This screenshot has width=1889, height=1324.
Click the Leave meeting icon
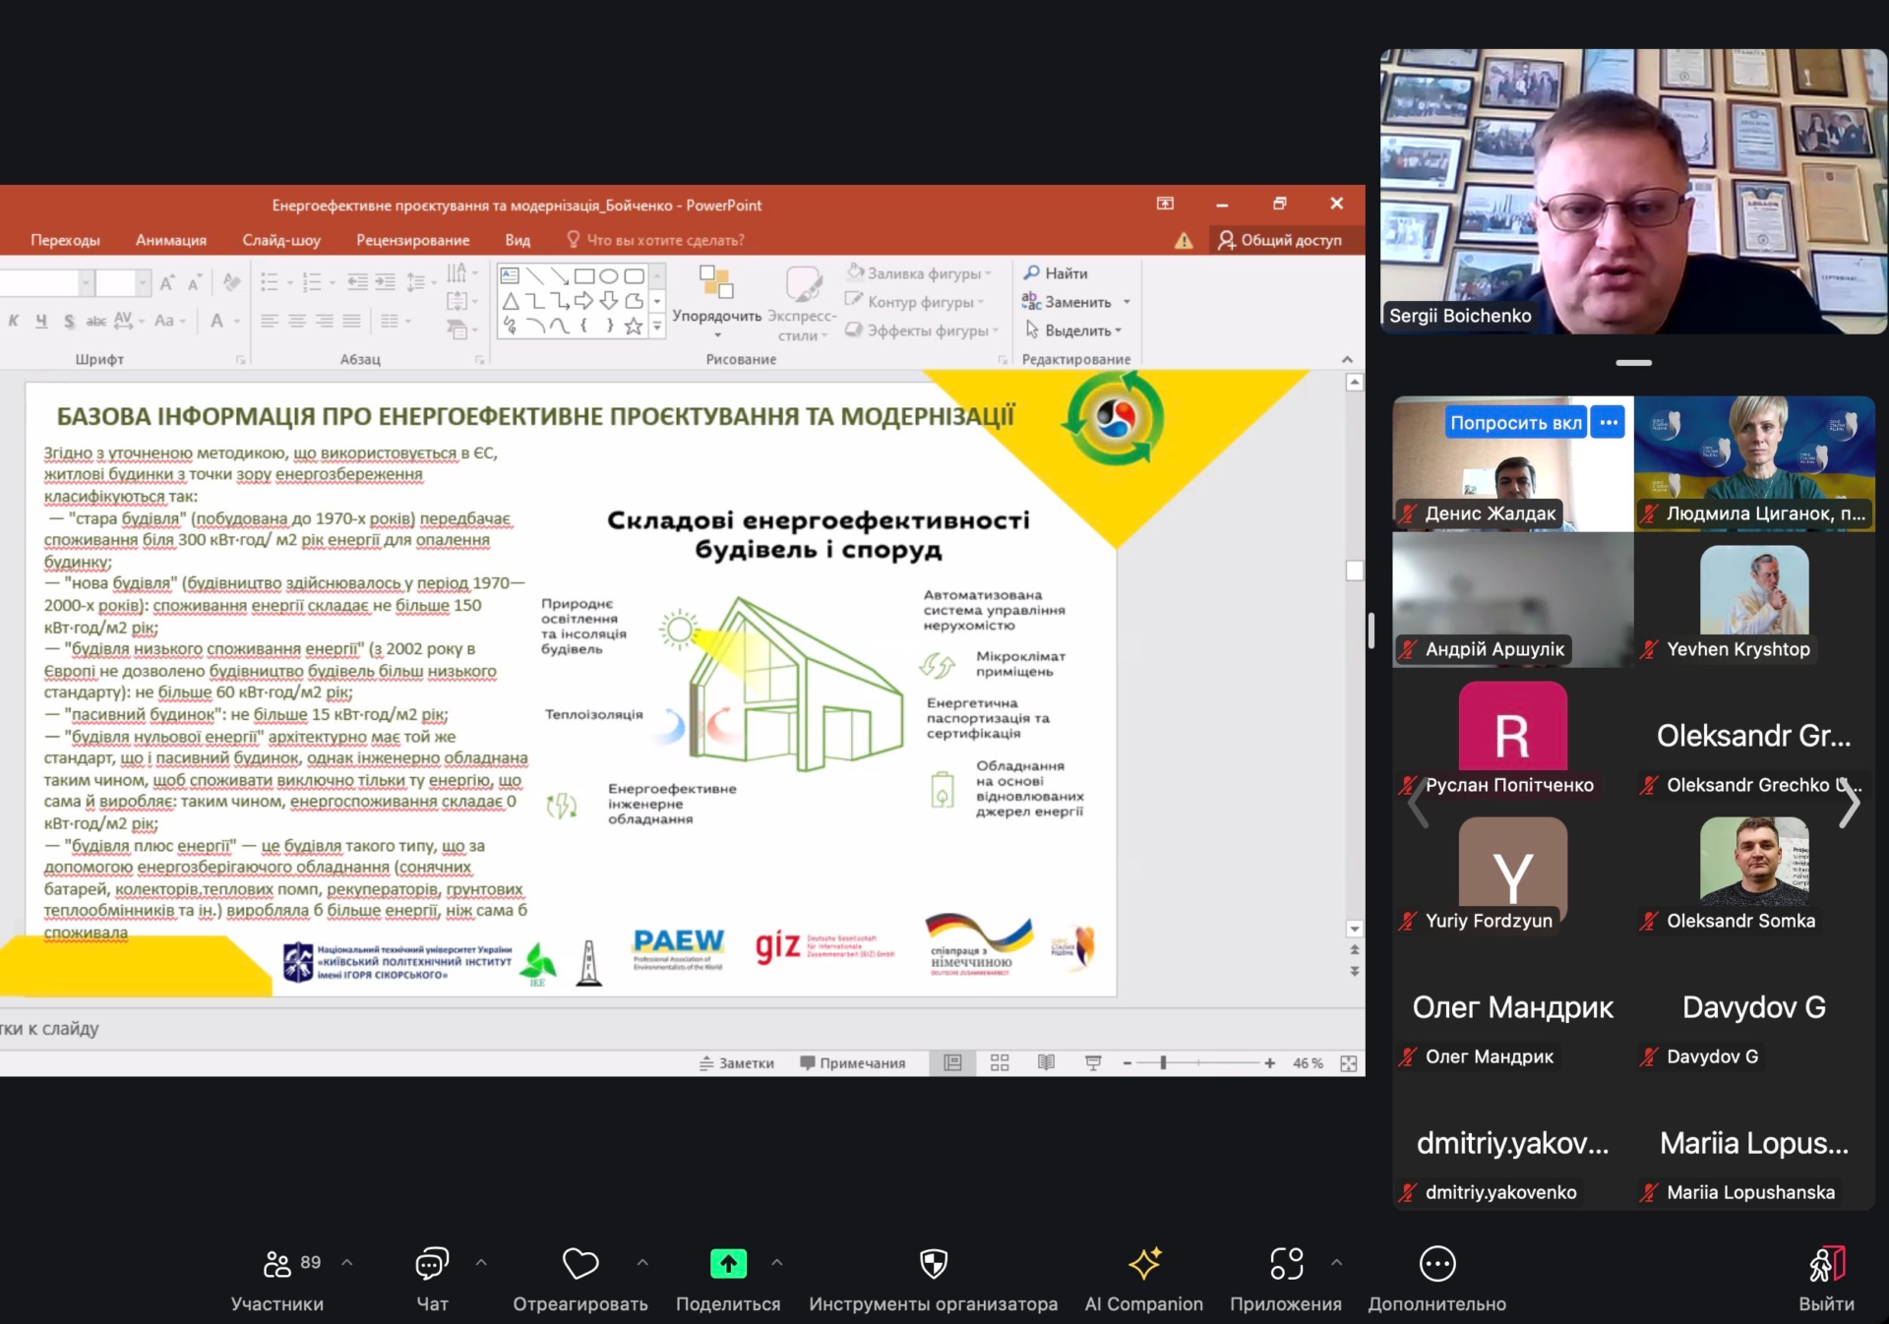[1826, 1264]
